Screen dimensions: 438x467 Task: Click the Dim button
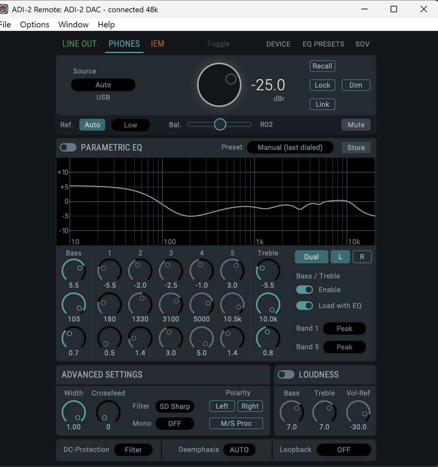click(356, 85)
